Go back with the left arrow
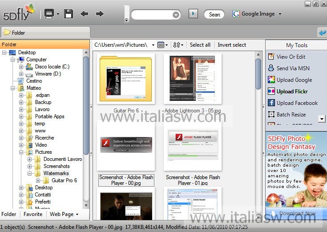 pyautogui.click(x=84, y=14)
